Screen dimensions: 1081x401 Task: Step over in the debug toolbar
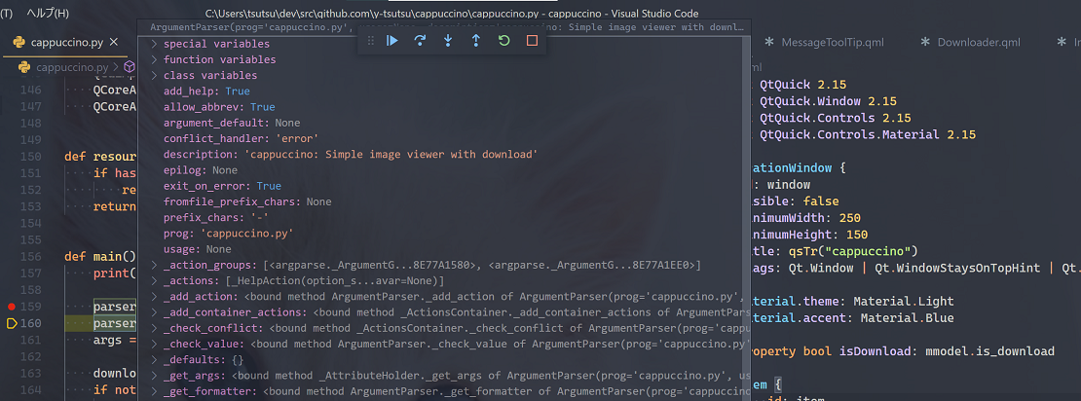[x=420, y=41]
